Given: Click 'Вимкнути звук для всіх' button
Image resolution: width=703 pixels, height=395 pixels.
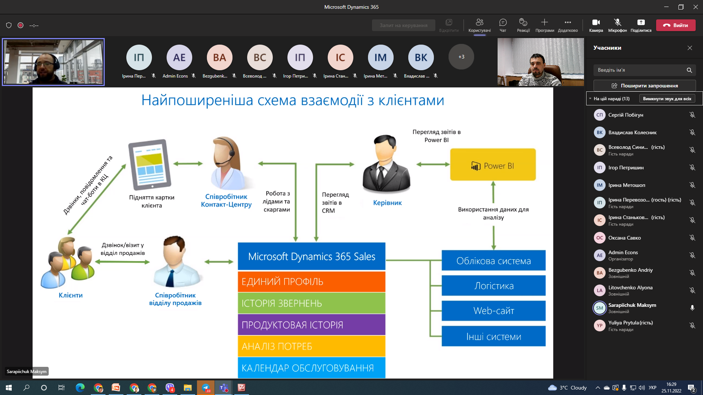Looking at the screenshot, I should (667, 99).
